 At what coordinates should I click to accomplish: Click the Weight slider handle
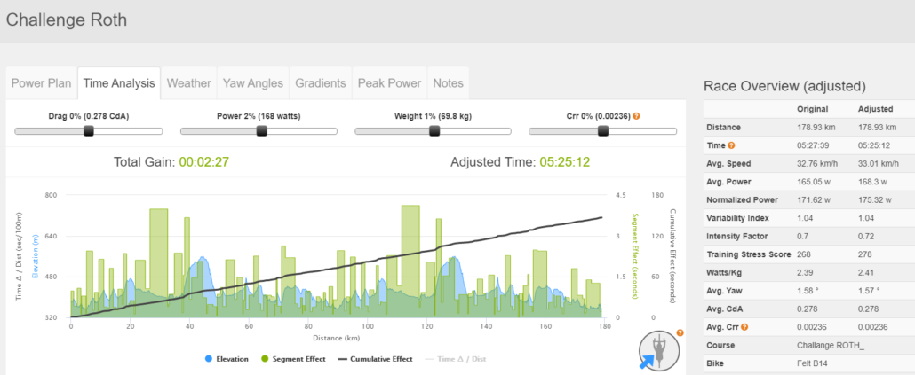(x=434, y=131)
